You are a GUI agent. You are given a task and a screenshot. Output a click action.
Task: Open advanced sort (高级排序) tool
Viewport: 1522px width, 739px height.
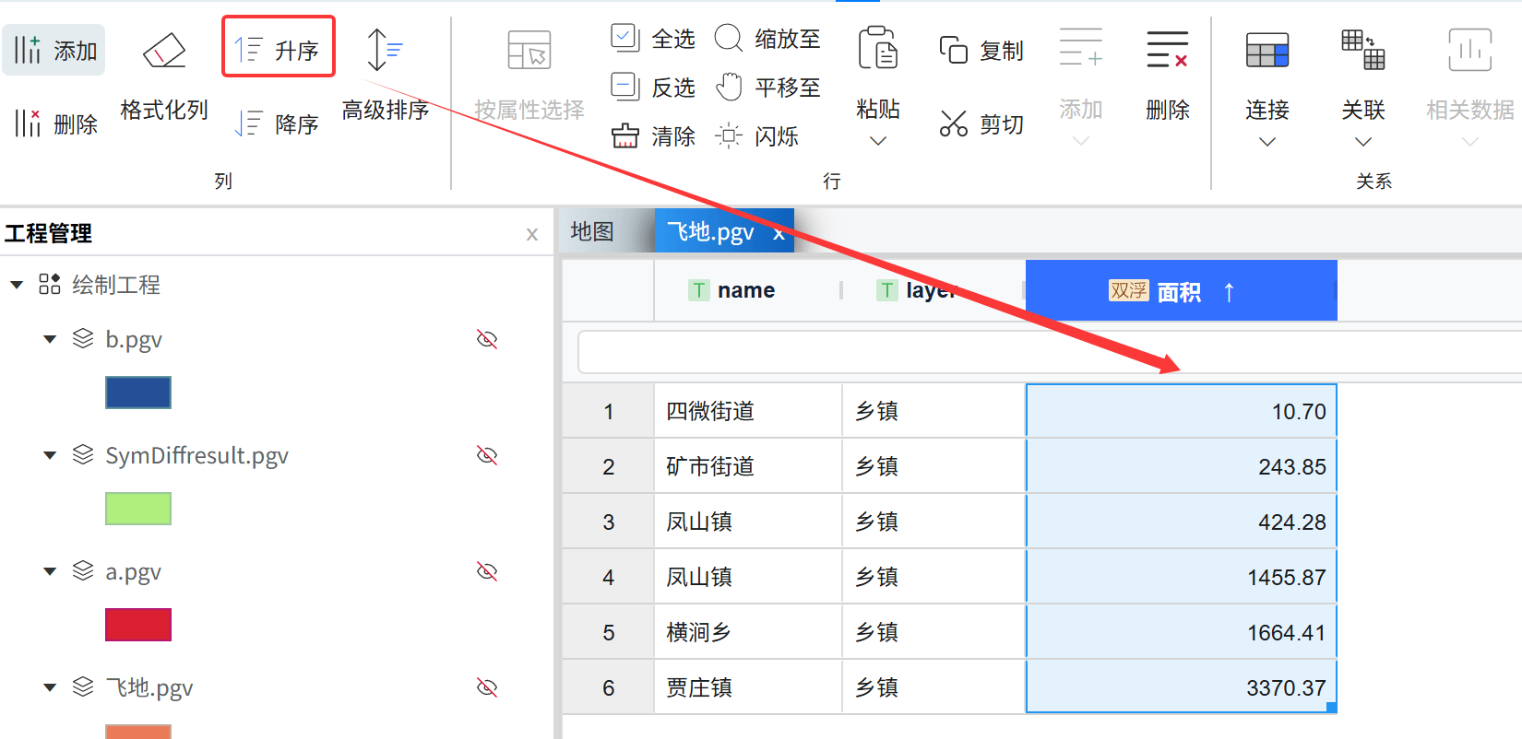[384, 50]
